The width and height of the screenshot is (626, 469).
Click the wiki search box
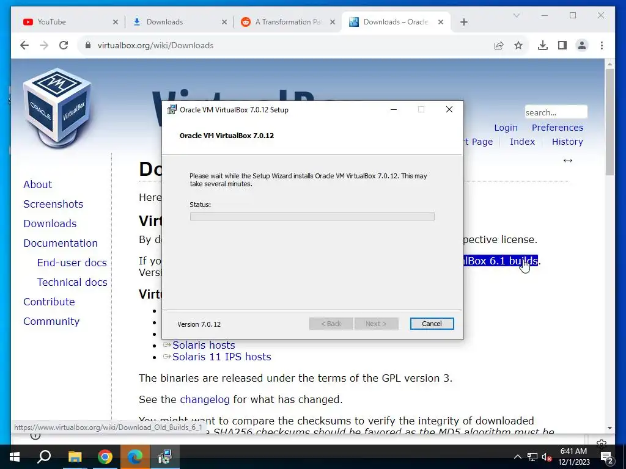click(x=556, y=112)
